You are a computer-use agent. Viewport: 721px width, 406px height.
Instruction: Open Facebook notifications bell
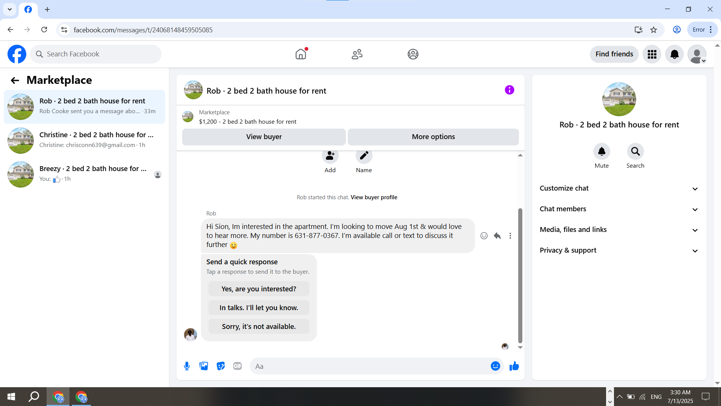674,54
